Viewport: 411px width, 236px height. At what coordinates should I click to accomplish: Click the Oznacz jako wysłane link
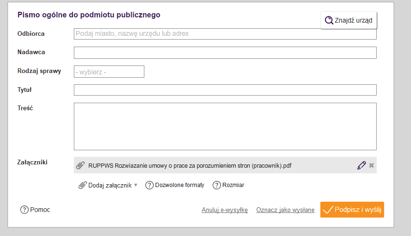[x=285, y=210]
